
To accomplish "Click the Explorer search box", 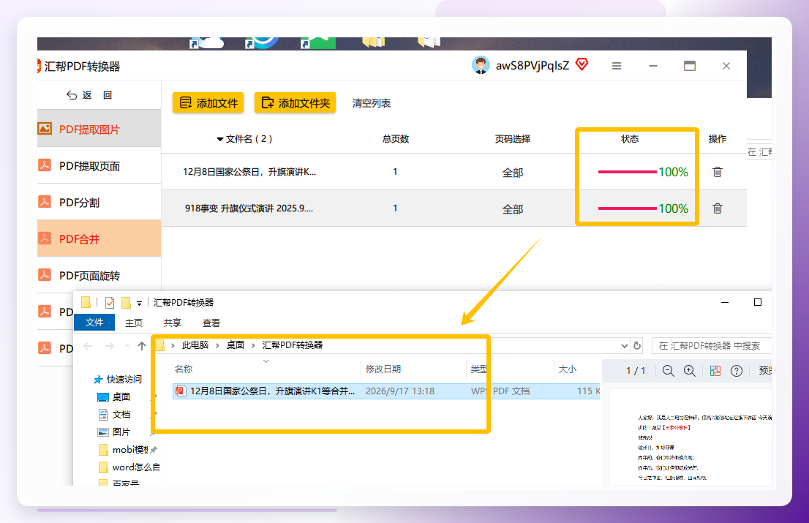I will (712, 345).
